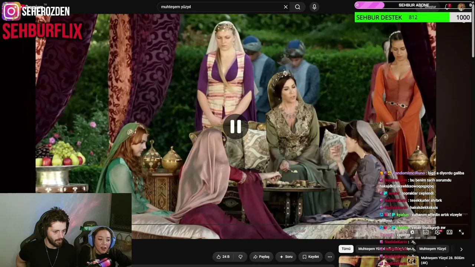Clear the search box text
The width and height of the screenshot is (475, 267).
click(286, 7)
